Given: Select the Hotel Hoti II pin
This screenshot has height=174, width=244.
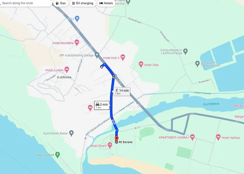Looking at the screenshot, I should pos(123,57).
